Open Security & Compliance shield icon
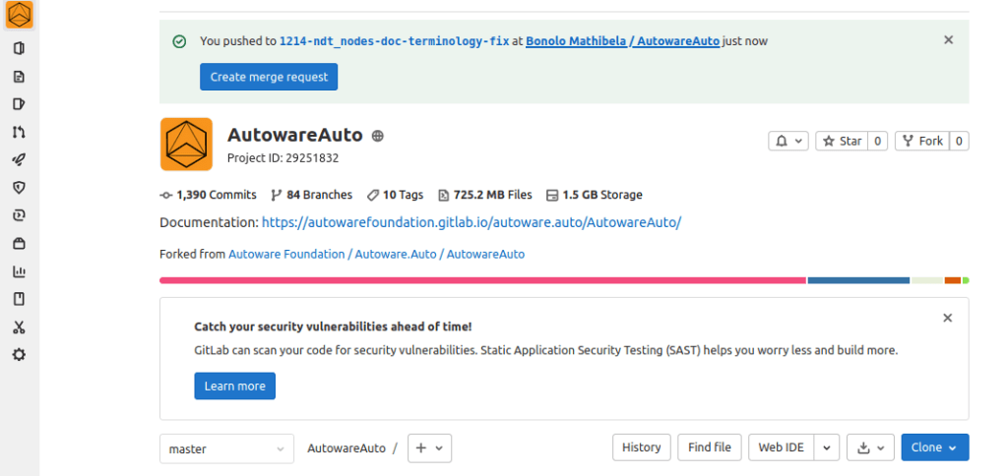Screen dimensions: 1007x476 point(19,187)
